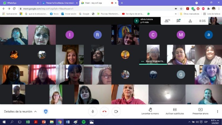Show the participants list icon
This screenshot has height=125, width=222.
coord(167,21)
